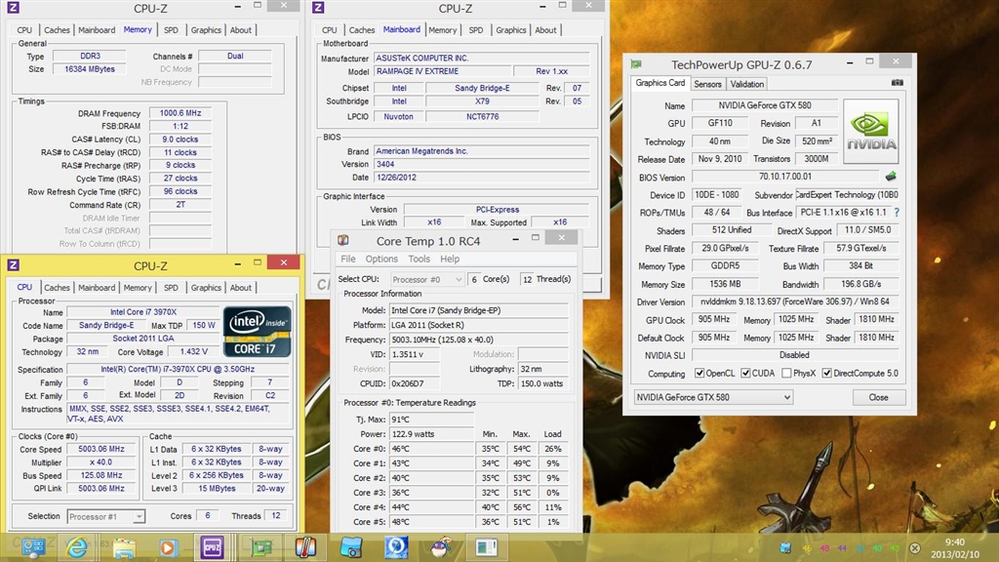Select the Graphics Card tab in GPU-Z
Viewport: 999px width, 562px height.
point(660,83)
